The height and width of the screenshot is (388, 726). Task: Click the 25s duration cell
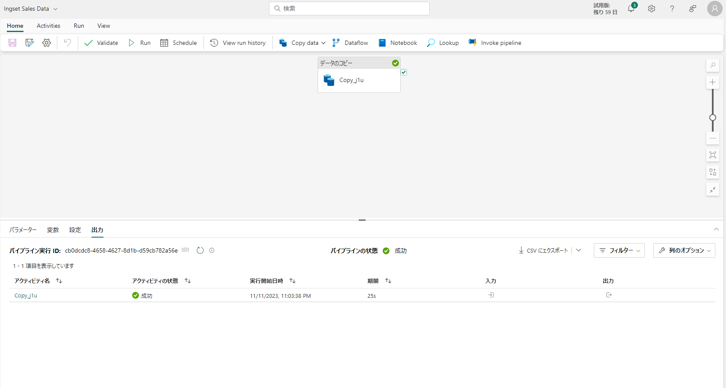coord(372,296)
